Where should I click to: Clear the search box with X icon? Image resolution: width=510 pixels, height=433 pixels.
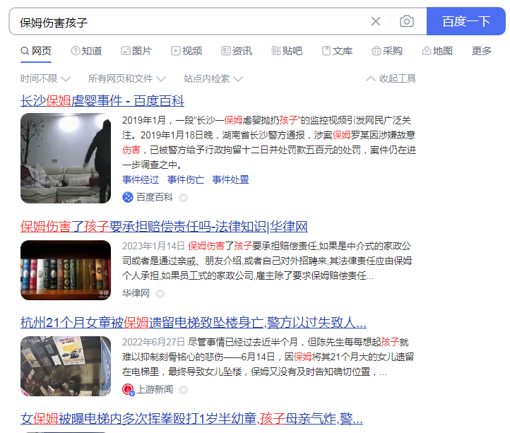click(376, 21)
